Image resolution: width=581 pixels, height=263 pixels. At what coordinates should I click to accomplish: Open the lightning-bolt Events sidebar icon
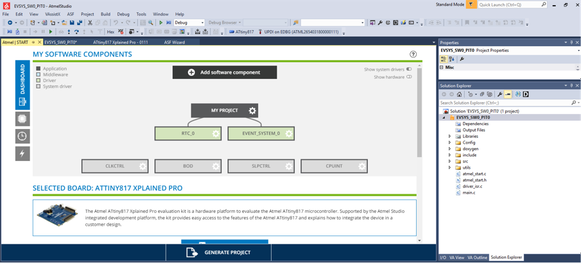pyautogui.click(x=22, y=154)
